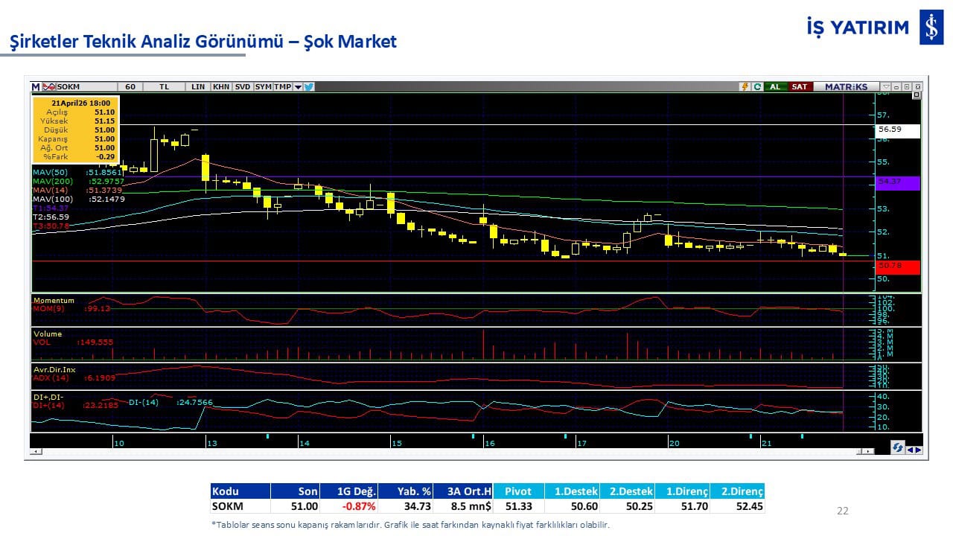Viewport: 953px width, 536px height.
Task: Select the SYM toolbar item
Action: click(x=263, y=87)
